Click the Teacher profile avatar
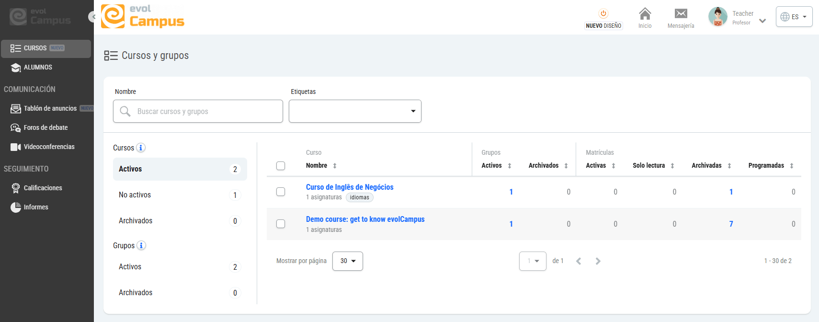The image size is (819, 322). tap(717, 17)
